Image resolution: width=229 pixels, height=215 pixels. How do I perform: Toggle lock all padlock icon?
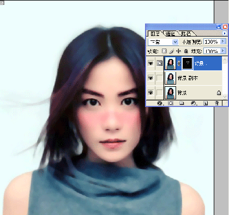[186, 51]
